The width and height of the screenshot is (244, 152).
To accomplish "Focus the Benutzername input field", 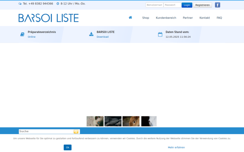I will (155, 5).
